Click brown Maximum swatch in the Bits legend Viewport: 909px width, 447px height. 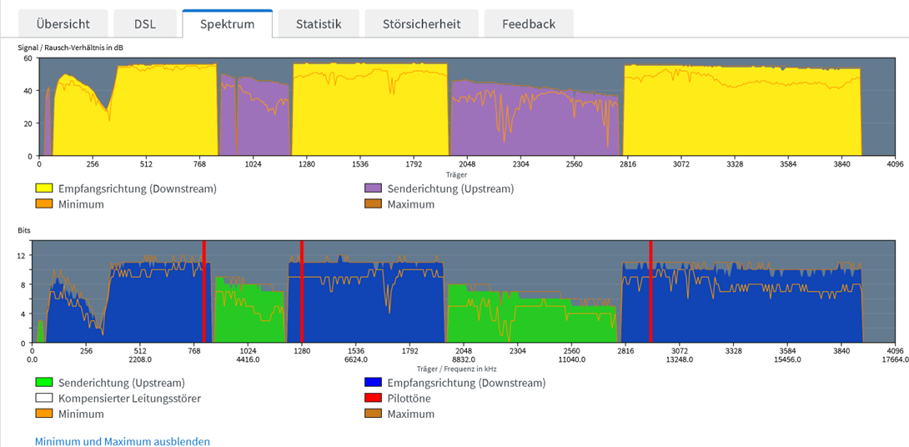tap(373, 414)
